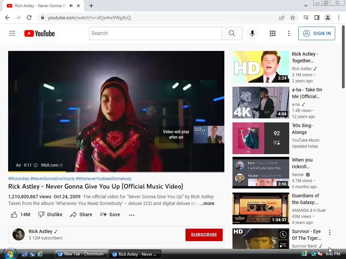The height and width of the screenshot is (259, 346).
Task: Save the video to a playlist
Action: tap(110, 214)
